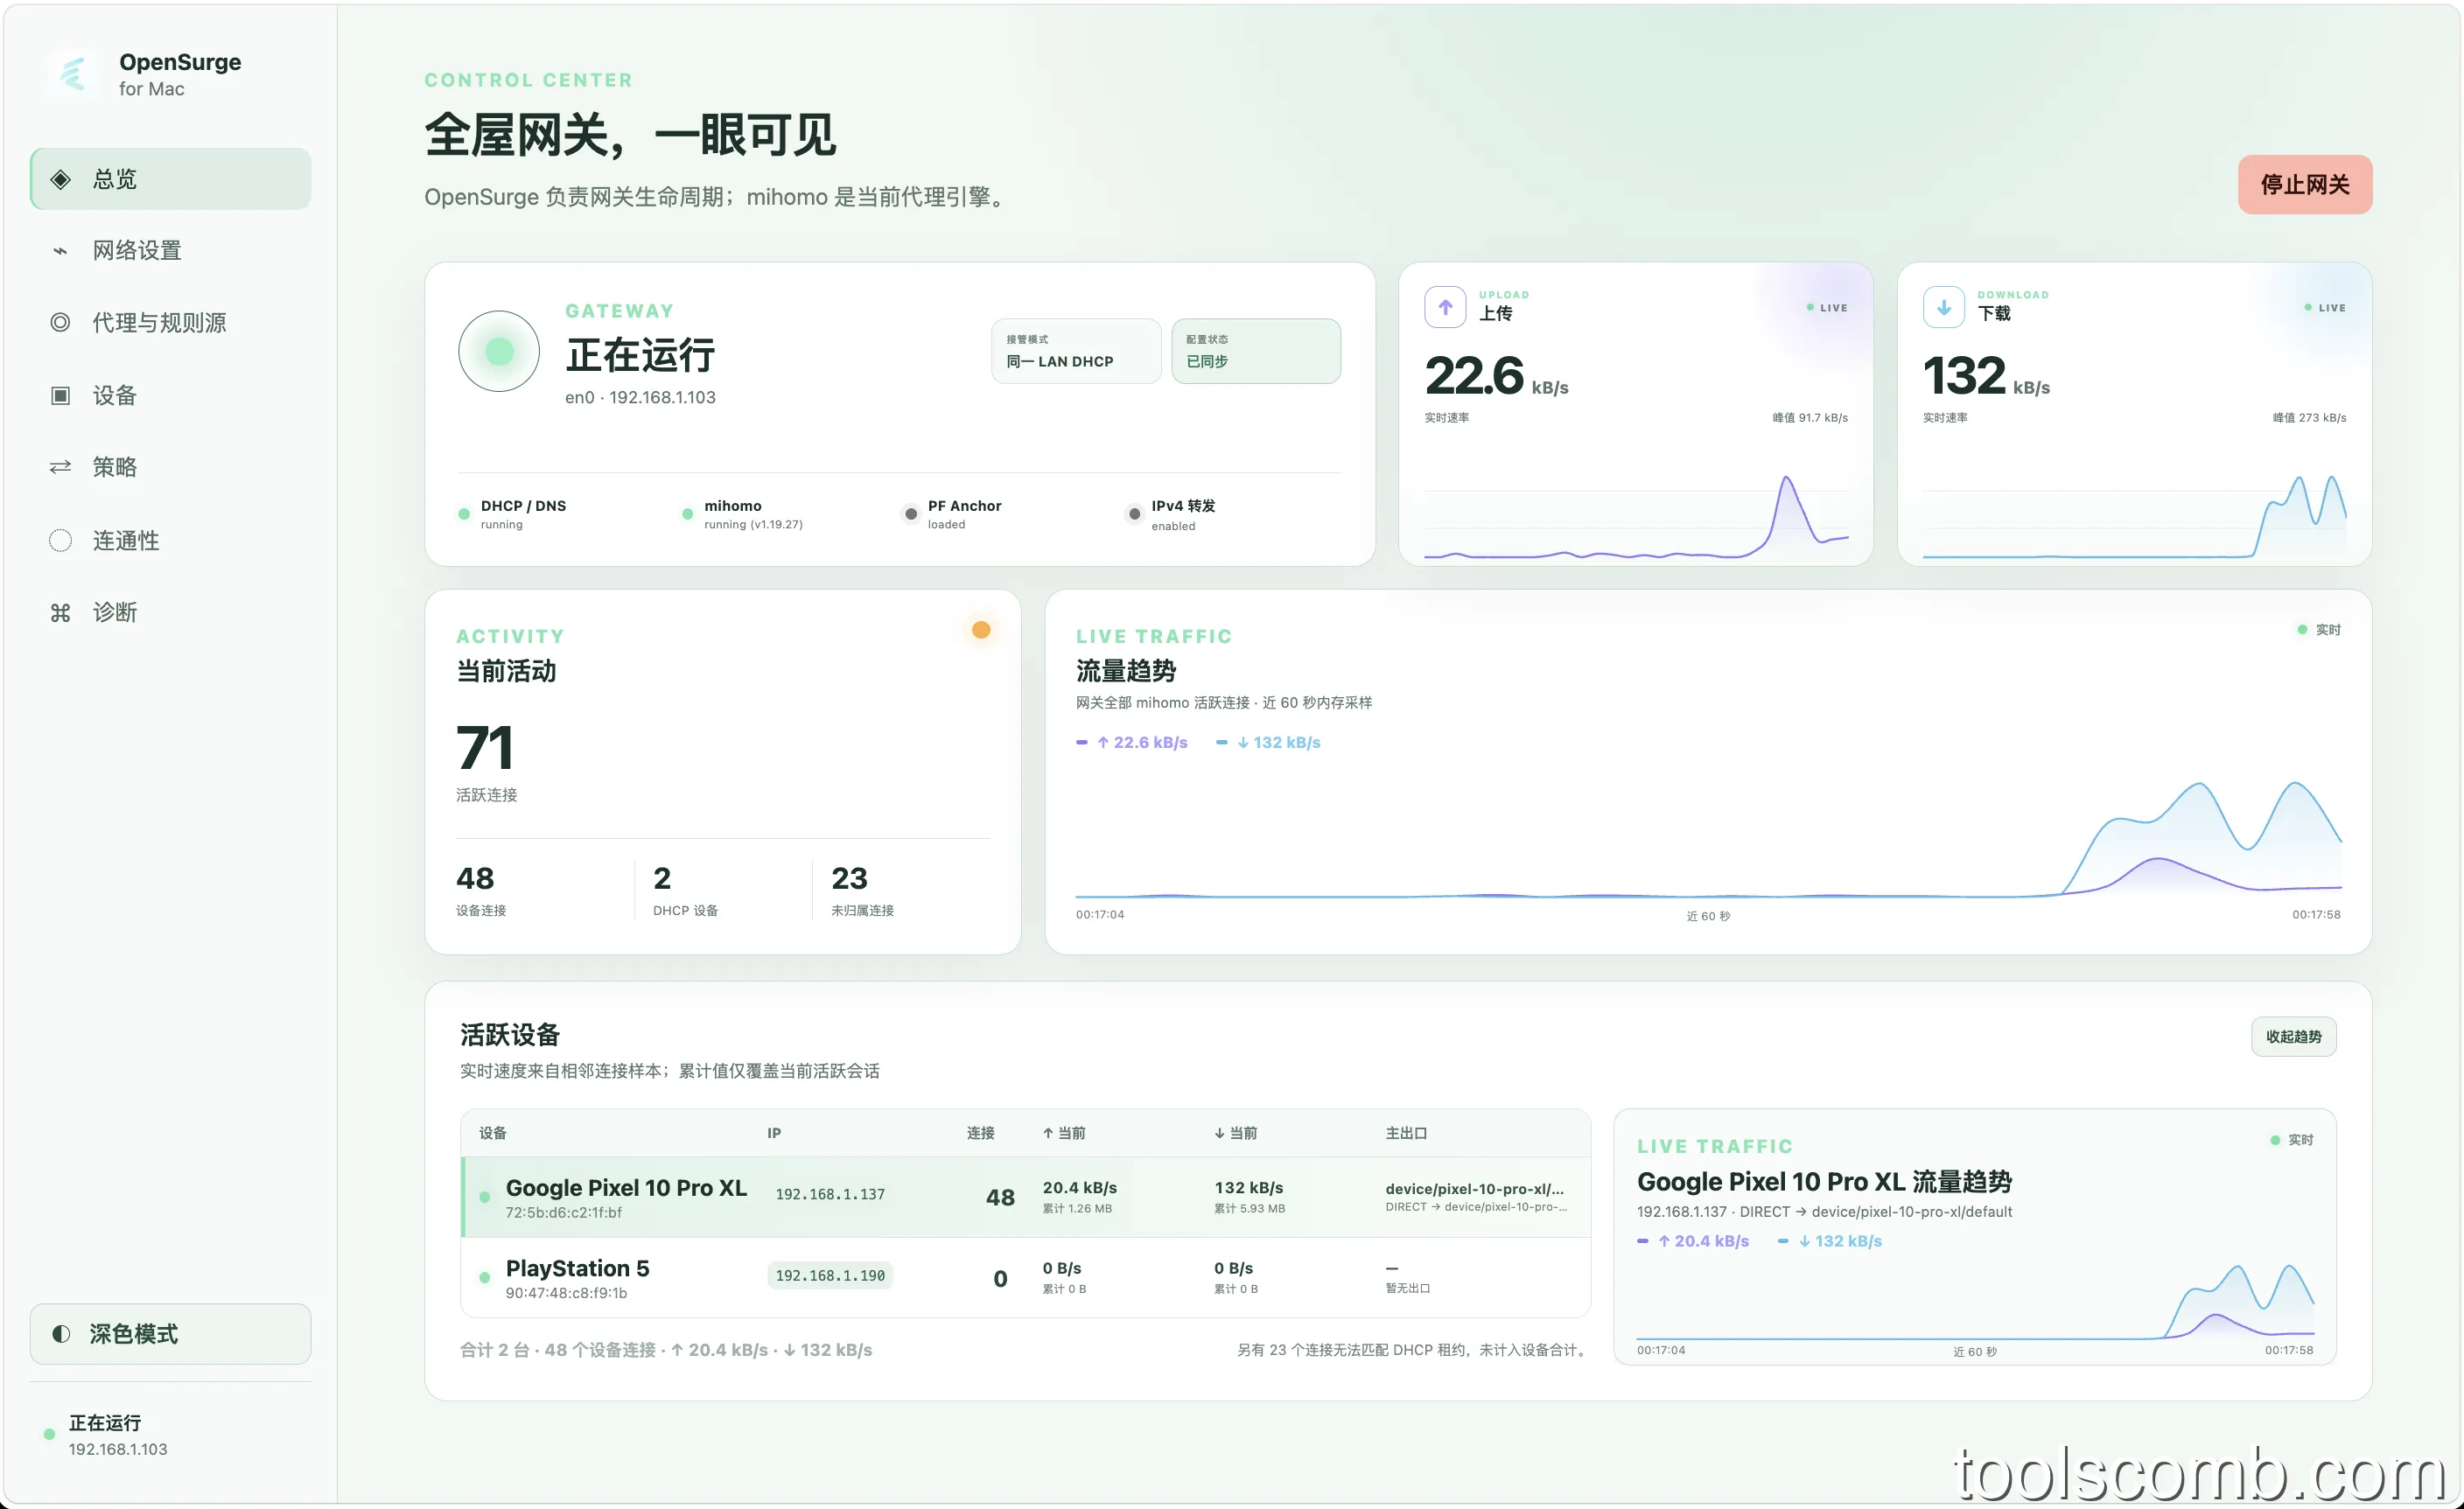This screenshot has width=2464, height=1509.
Task: Click the OpenSurge app logo icon
Action: [72, 73]
